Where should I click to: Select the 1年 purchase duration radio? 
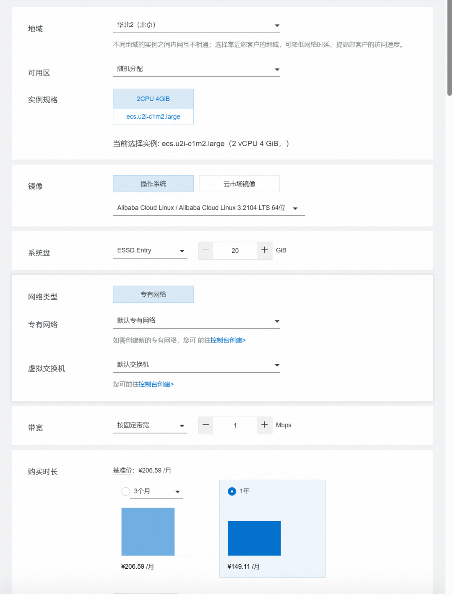pyautogui.click(x=232, y=491)
